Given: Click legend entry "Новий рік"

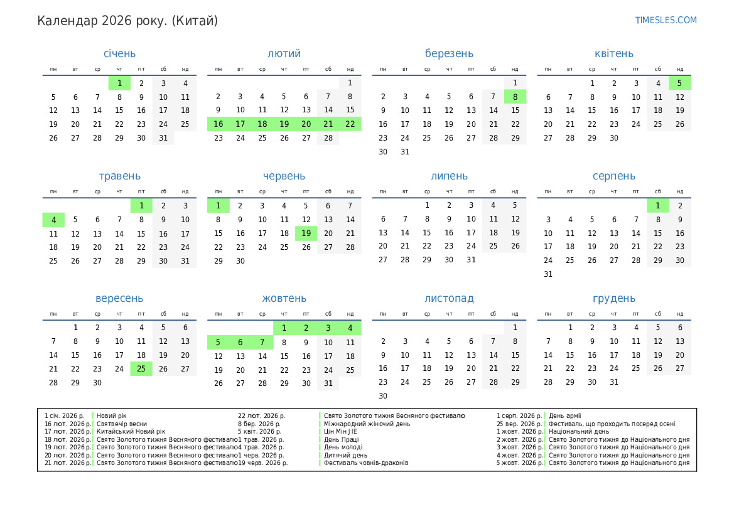Looking at the screenshot, I should (111, 415).
